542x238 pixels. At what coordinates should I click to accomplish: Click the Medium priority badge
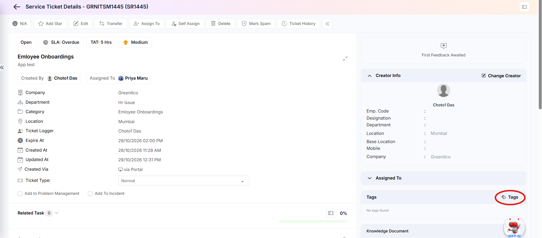(x=135, y=42)
